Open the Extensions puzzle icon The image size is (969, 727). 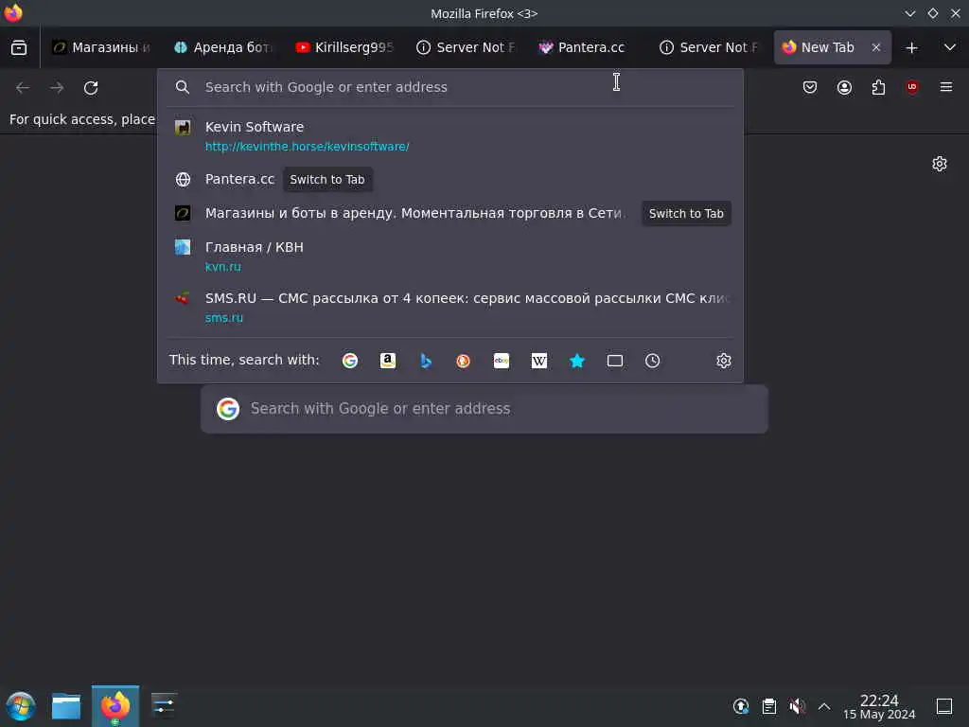pyautogui.click(x=878, y=87)
